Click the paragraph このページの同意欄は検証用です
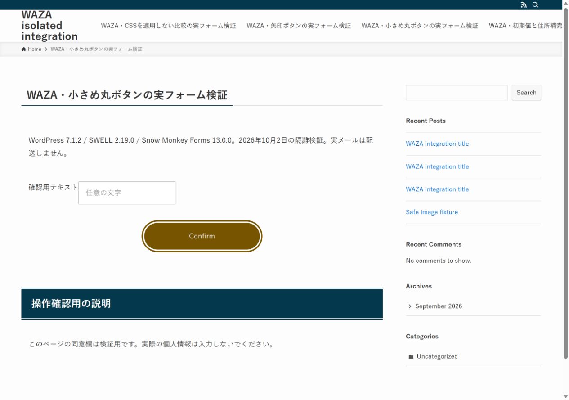This screenshot has width=569, height=400. tap(151, 345)
